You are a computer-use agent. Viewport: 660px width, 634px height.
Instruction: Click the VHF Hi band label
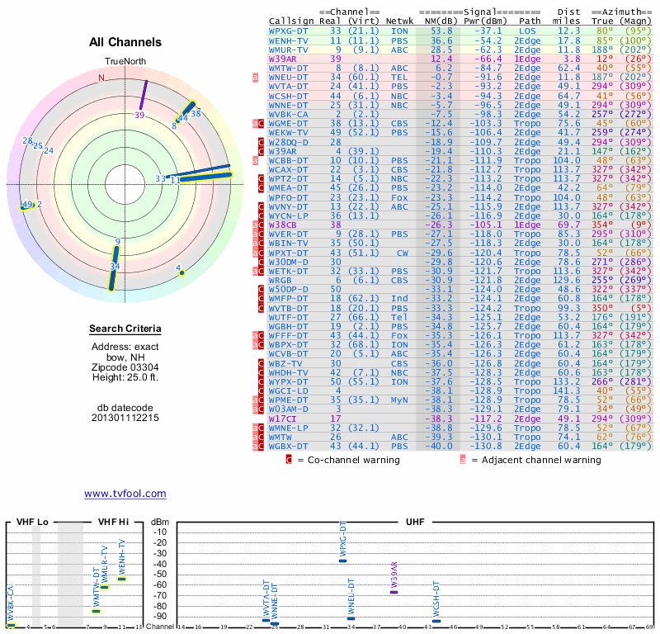coord(113,523)
